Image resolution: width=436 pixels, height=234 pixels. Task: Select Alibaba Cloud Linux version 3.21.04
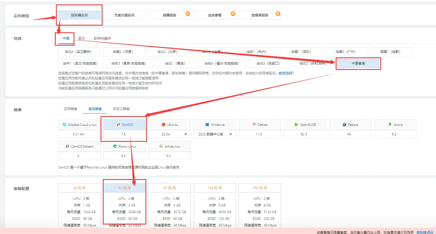79,134
